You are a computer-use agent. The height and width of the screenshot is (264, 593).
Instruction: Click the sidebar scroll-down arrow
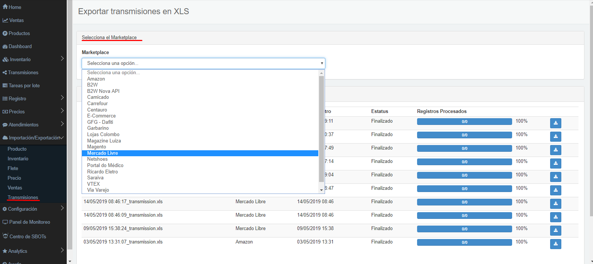(x=69, y=261)
